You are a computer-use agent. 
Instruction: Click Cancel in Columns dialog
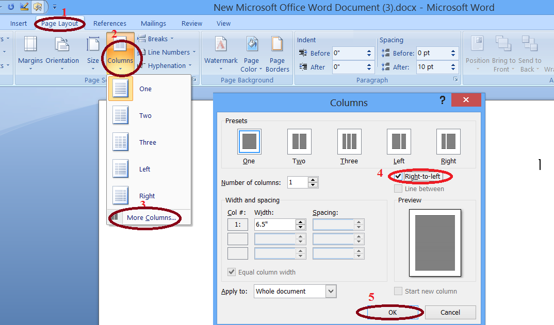[450, 312]
